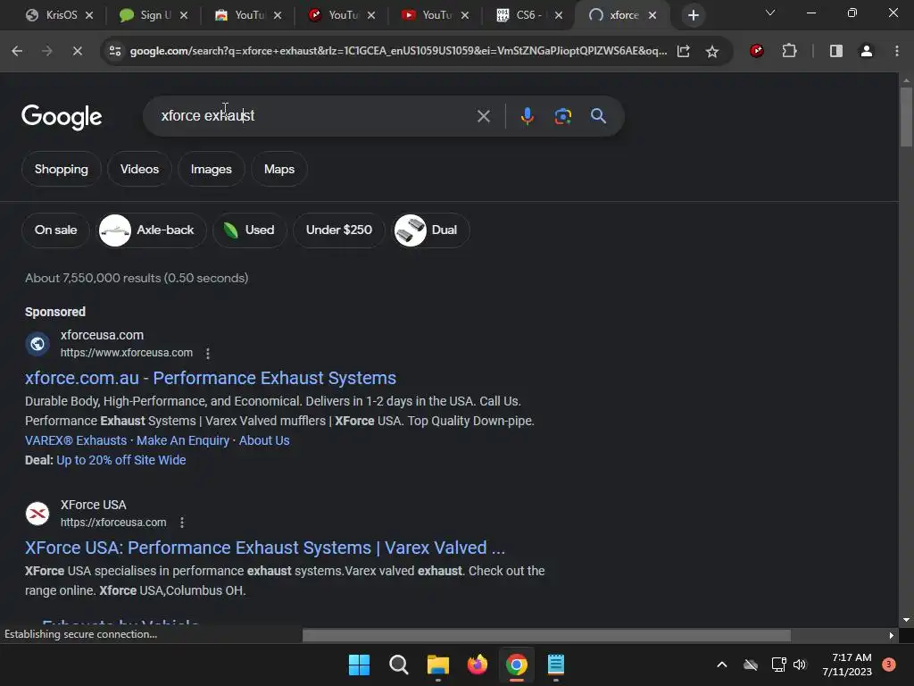The width and height of the screenshot is (914, 686).
Task: Submit search with magnifier icon
Action: 598,116
